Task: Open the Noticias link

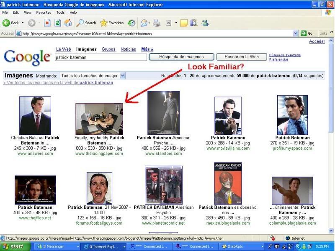Action: coord(128,49)
